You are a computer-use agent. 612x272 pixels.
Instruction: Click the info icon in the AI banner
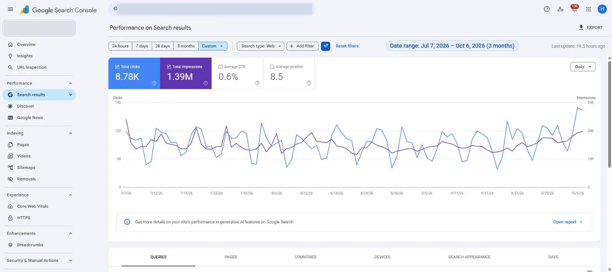(x=127, y=222)
